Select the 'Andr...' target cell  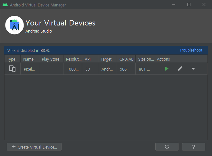pos(108,69)
